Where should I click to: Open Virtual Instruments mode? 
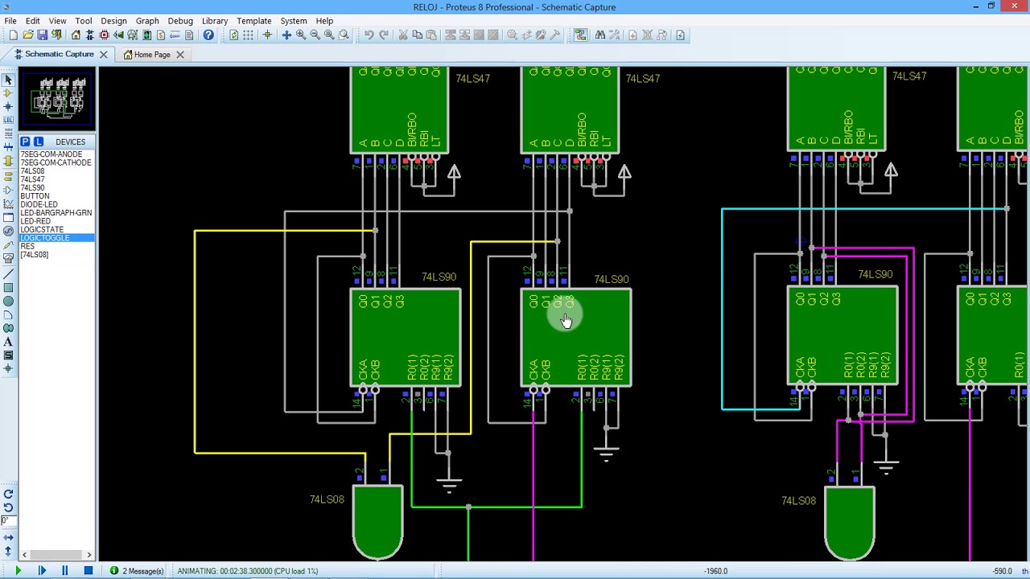tap(8, 258)
